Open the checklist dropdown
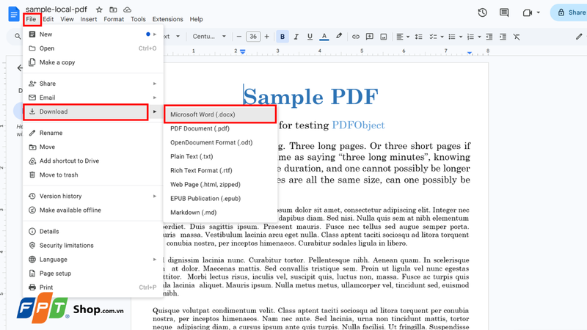The width and height of the screenshot is (587, 330). tap(437, 37)
